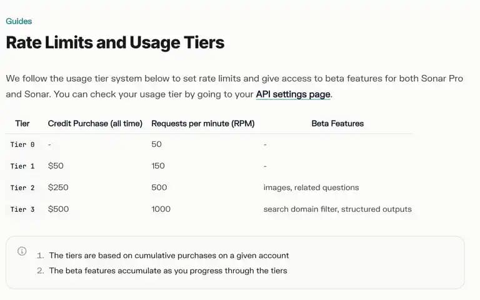480x300 pixels.
Task: Click the $50 credit purchase cell
Action: point(56,166)
